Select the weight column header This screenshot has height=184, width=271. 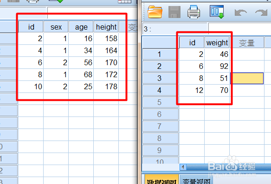(x=217, y=43)
